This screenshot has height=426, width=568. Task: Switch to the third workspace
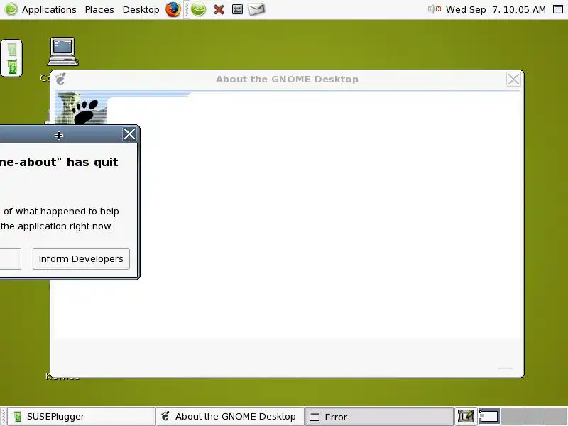(x=533, y=416)
